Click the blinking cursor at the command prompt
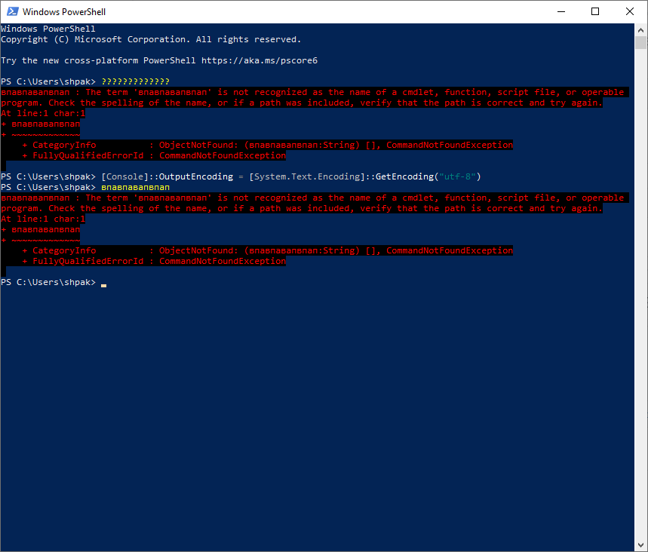This screenshot has width=648, height=552. click(x=103, y=284)
